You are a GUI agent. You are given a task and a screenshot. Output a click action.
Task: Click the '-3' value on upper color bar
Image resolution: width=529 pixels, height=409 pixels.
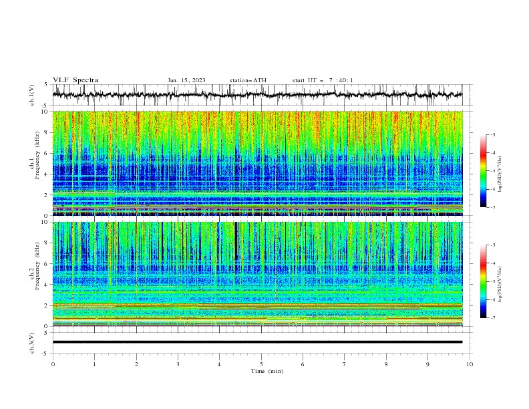click(493, 134)
